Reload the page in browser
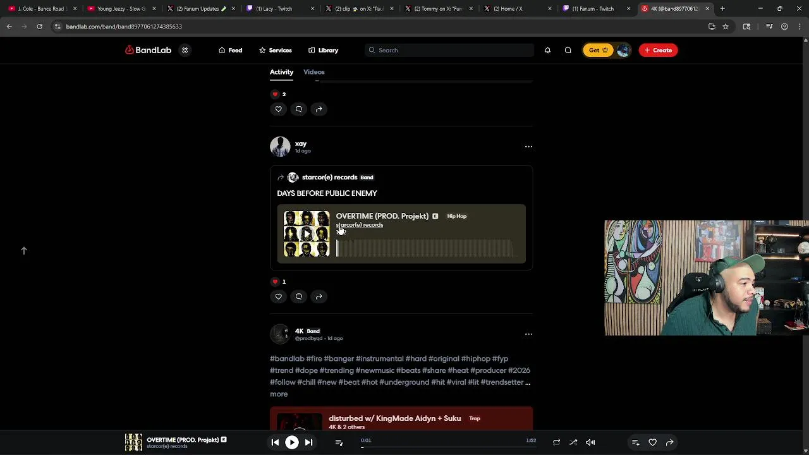Screen dimensions: 809x455 (39, 27)
